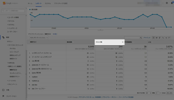Open the カスタム tab in top navigation
This screenshot has height=100, width=174.
[48, 3]
